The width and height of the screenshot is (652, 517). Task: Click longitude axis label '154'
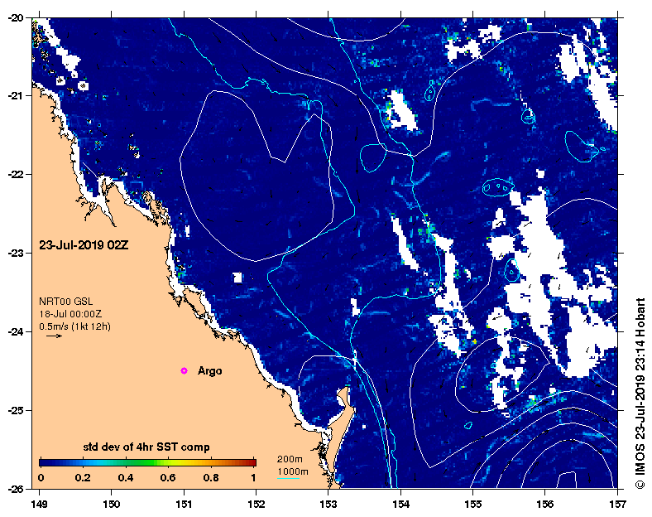(x=400, y=504)
